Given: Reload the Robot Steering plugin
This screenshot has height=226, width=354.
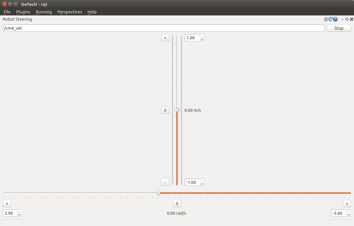Looking at the screenshot, I should 331,19.
